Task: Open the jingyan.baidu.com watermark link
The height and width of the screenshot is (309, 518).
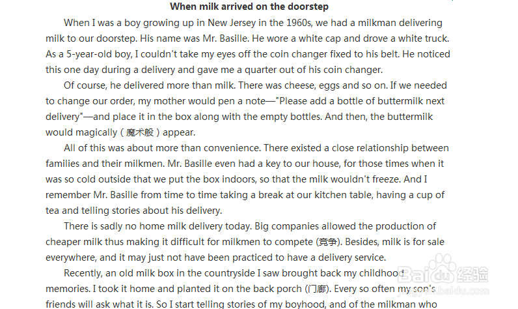Action: [443, 291]
